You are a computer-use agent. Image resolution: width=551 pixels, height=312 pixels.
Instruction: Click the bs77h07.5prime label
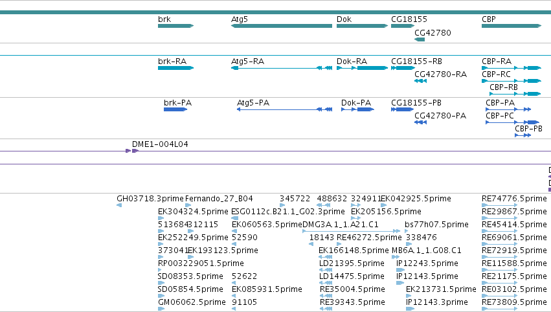[x=437, y=225]
